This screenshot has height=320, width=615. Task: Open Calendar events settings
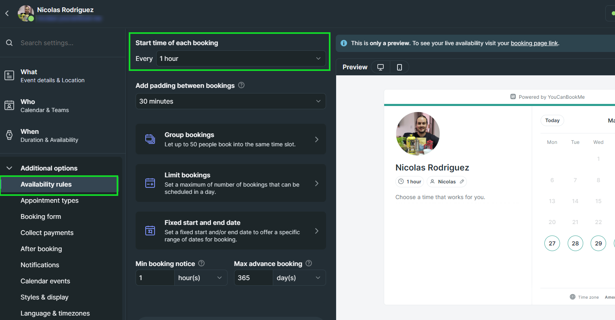tap(45, 281)
